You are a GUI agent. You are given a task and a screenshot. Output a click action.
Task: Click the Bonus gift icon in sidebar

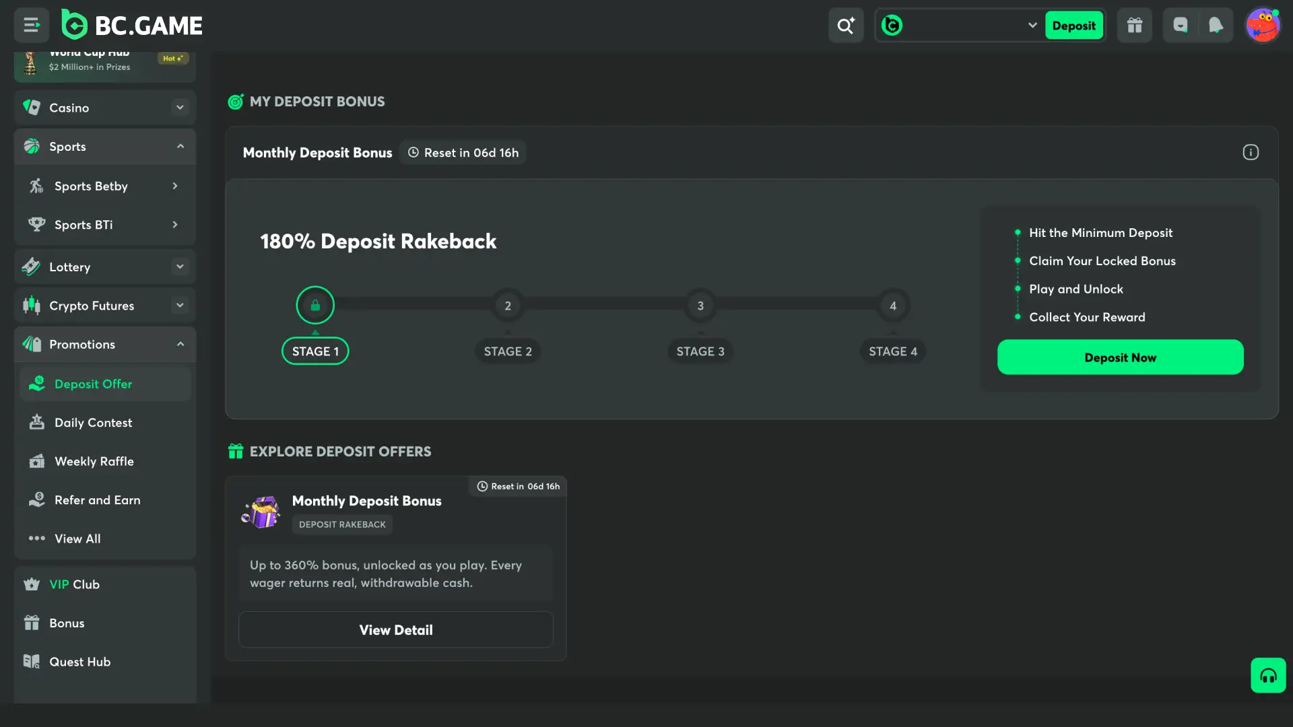[32, 623]
